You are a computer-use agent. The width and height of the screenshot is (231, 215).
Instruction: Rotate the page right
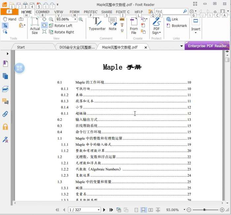[x=62, y=32]
